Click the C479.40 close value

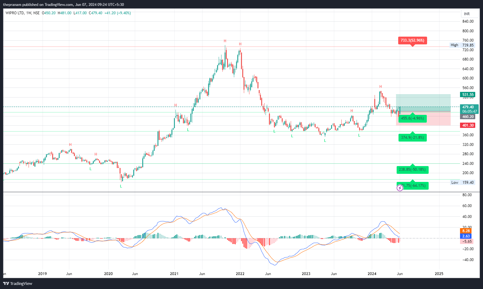(x=95, y=13)
